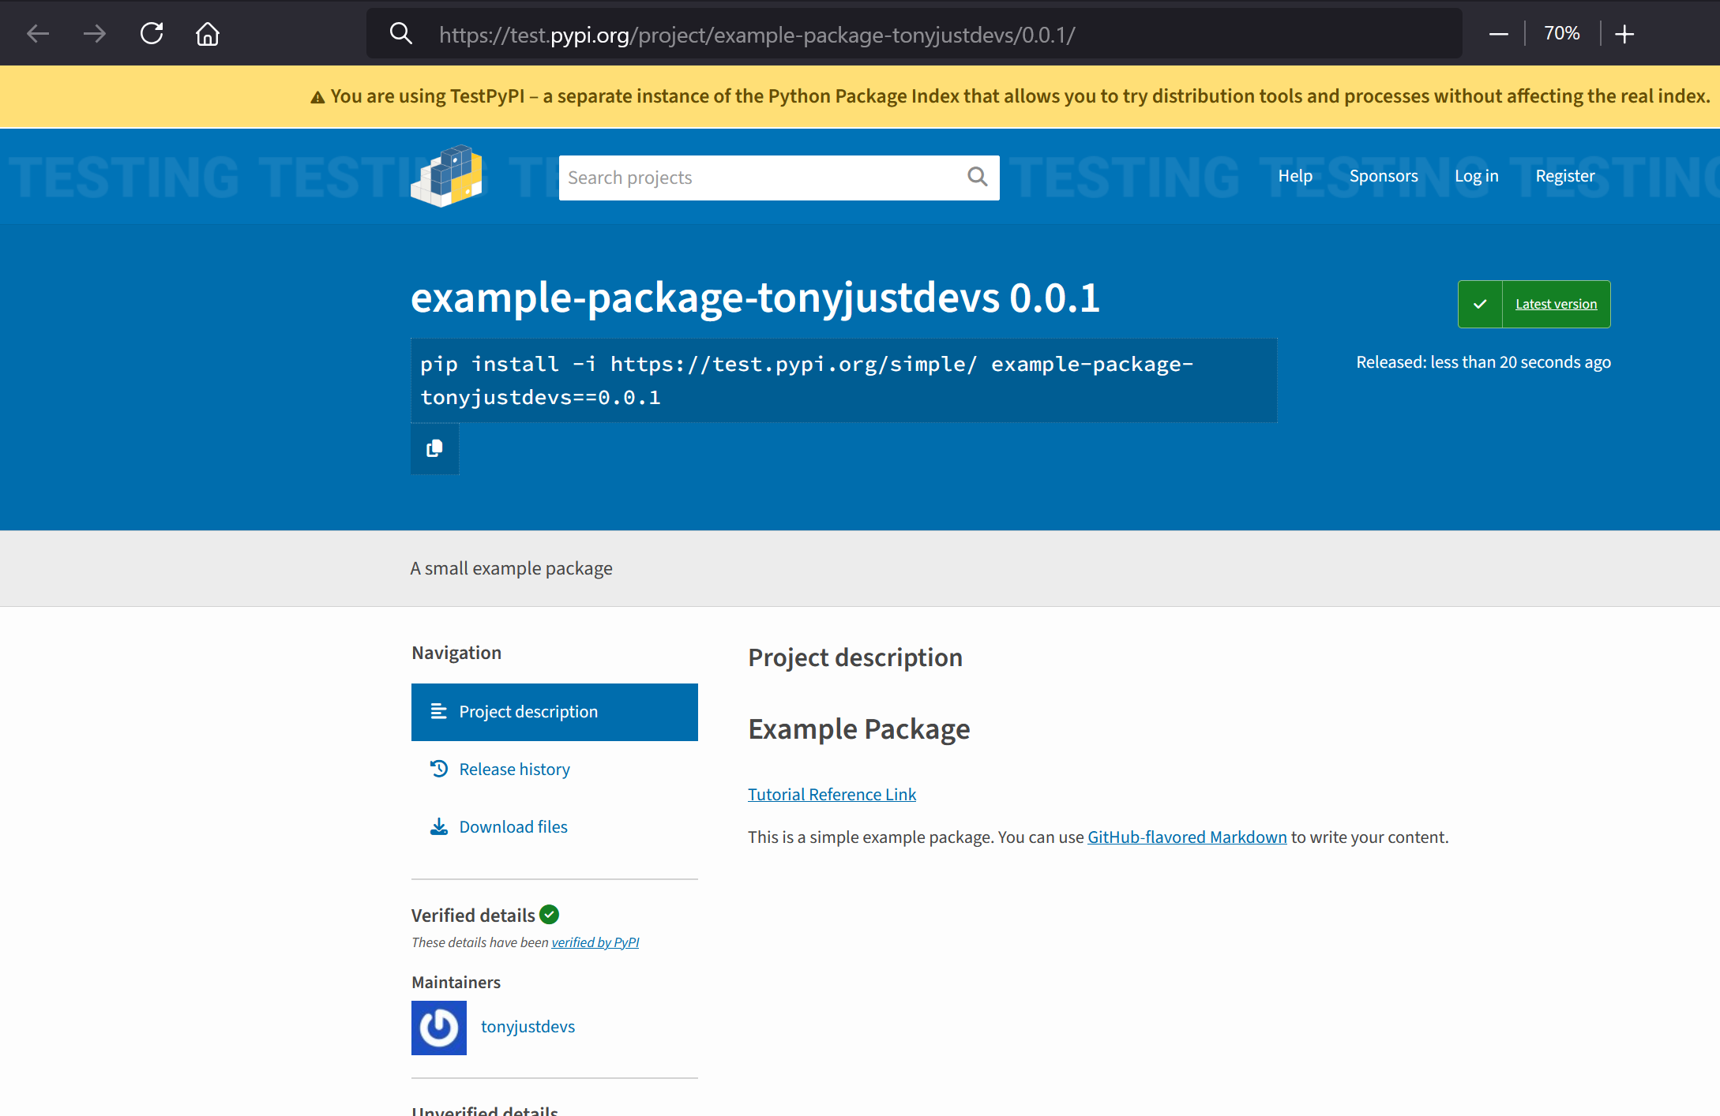Open the browser home page icon
This screenshot has height=1116, width=1720.
coord(208,33)
